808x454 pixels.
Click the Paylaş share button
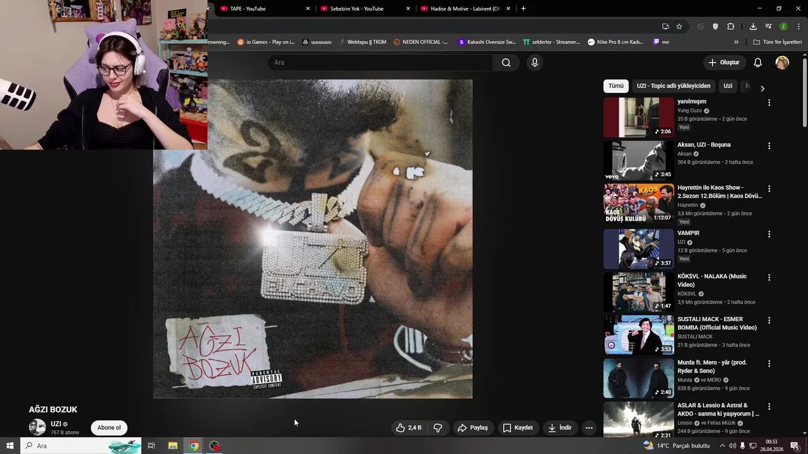(x=473, y=428)
